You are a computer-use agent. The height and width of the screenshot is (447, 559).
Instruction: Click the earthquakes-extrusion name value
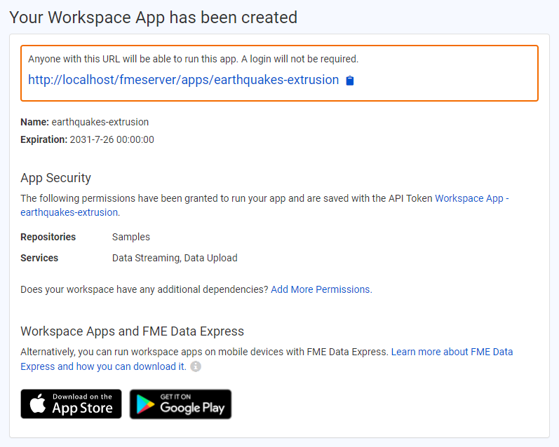100,122
